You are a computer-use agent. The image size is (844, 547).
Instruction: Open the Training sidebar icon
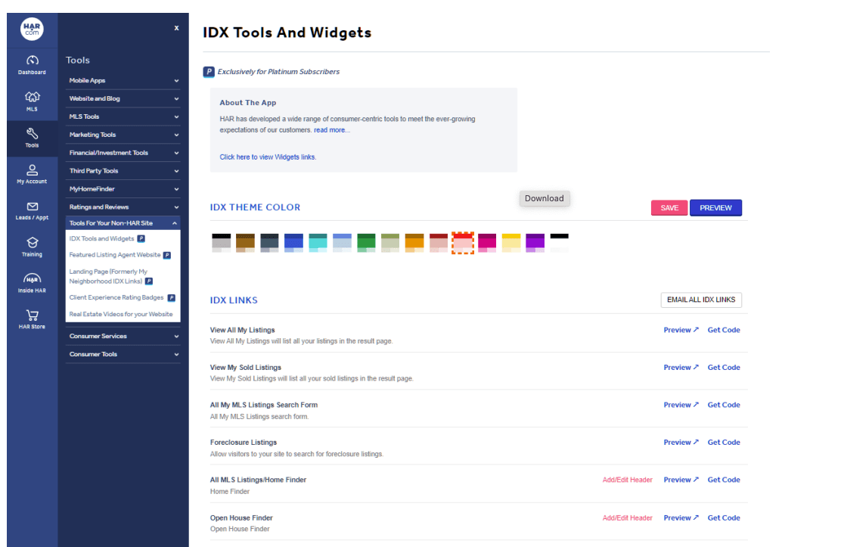point(32,247)
